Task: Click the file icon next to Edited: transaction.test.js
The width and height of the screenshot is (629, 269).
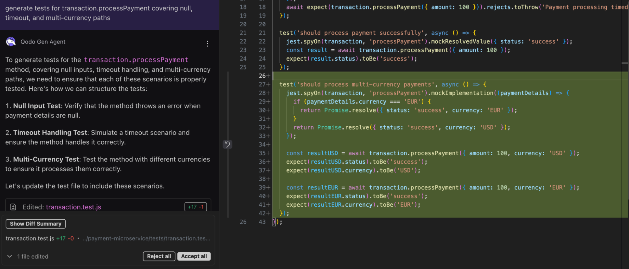Action: [x=13, y=207]
